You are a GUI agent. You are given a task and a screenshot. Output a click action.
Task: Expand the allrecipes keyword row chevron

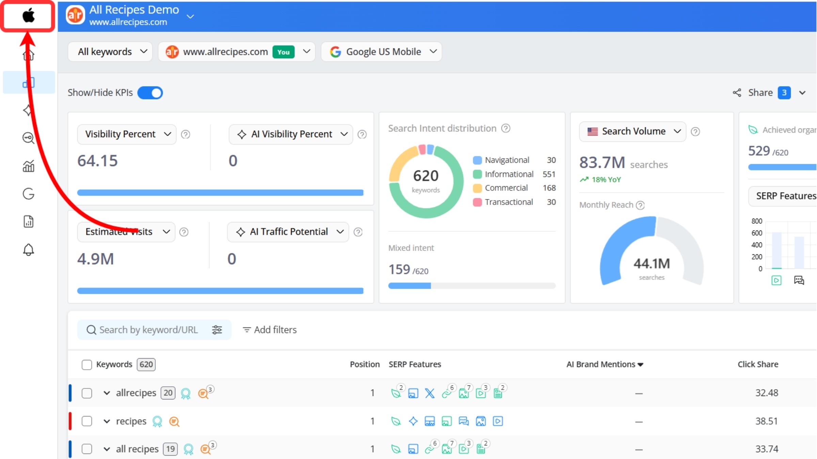[x=107, y=393]
